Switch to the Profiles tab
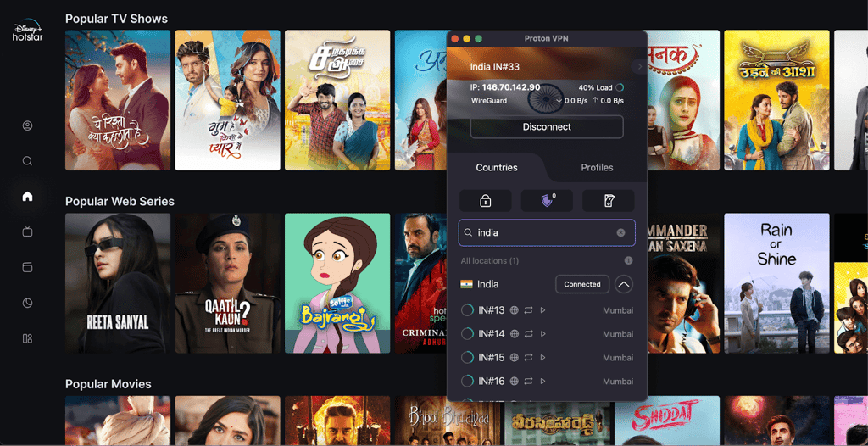Viewport: 868px width, 446px height. click(597, 167)
